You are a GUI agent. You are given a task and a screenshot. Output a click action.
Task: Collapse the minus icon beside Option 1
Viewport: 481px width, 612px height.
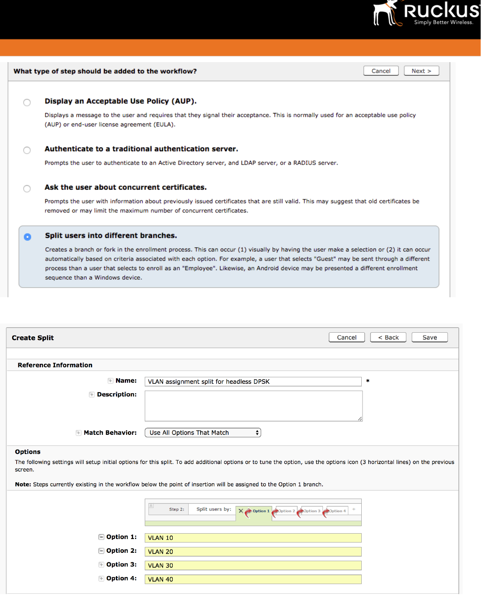tap(101, 537)
